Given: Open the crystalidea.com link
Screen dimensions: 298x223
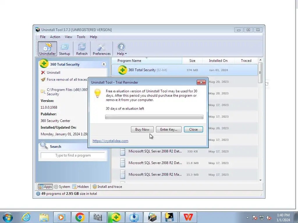Looking at the screenshot, I should pos(110,141).
